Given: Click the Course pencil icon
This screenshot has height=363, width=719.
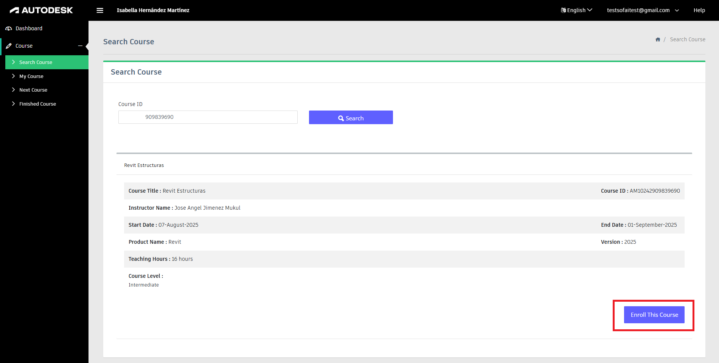Looking at the screenshot, I should point(9,46).
